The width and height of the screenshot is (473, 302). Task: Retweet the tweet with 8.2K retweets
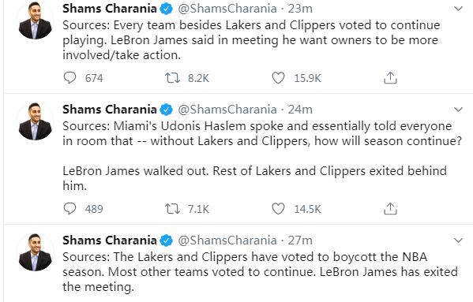[x=172, y=78]
